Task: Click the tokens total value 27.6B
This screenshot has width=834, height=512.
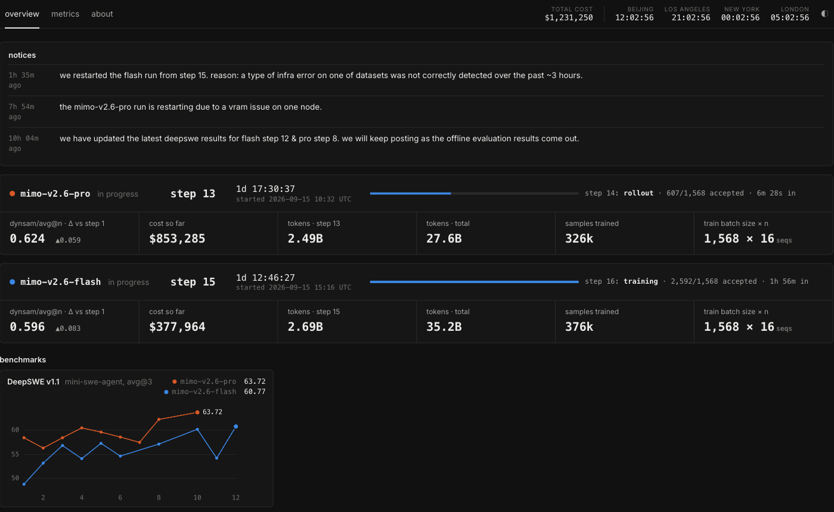Action: (444, 238)
